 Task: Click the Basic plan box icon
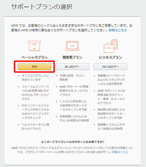coord(34,46)
